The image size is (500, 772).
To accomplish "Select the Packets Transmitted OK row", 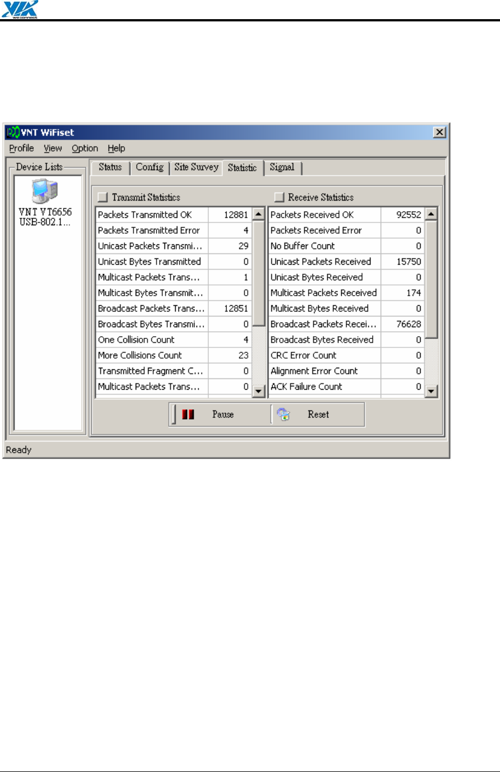I will point(174,215).
